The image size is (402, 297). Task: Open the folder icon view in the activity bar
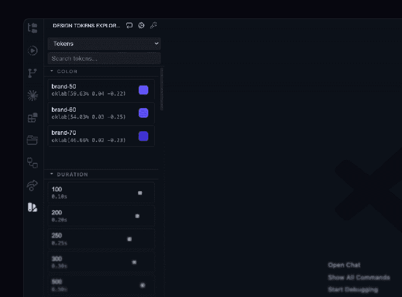pyautogui.click(x=32, y=140)
